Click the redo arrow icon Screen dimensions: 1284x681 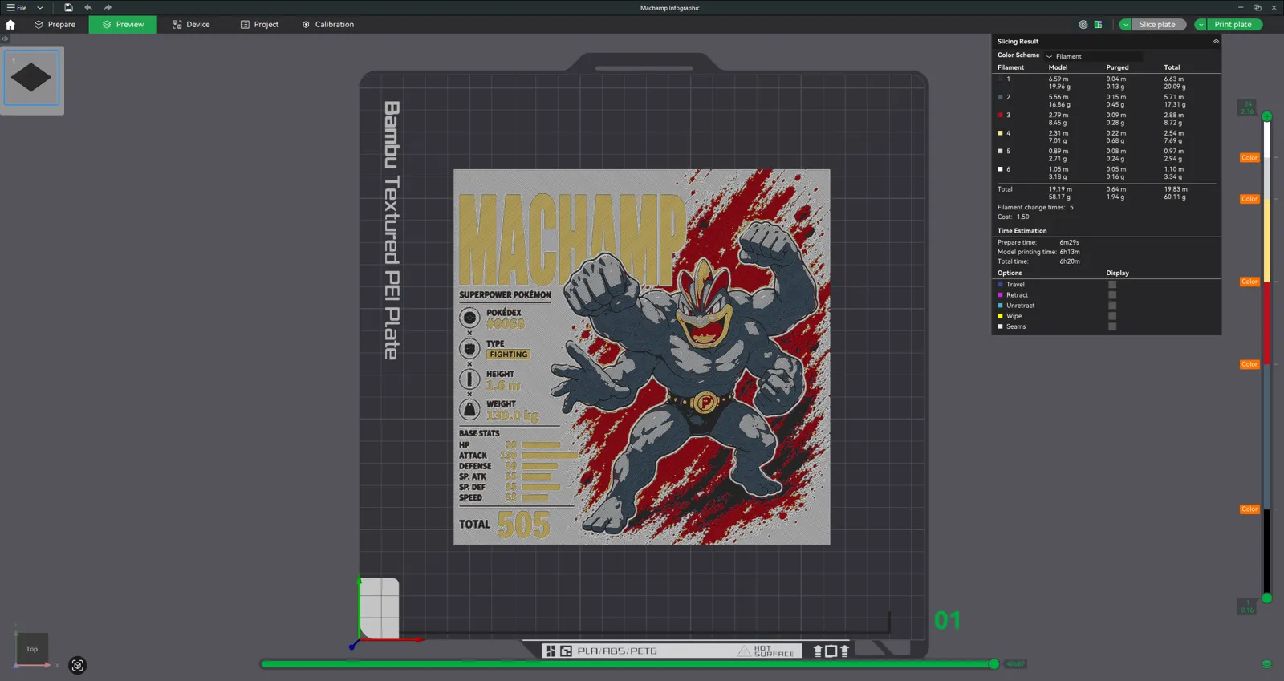click(x=108, y=8)
